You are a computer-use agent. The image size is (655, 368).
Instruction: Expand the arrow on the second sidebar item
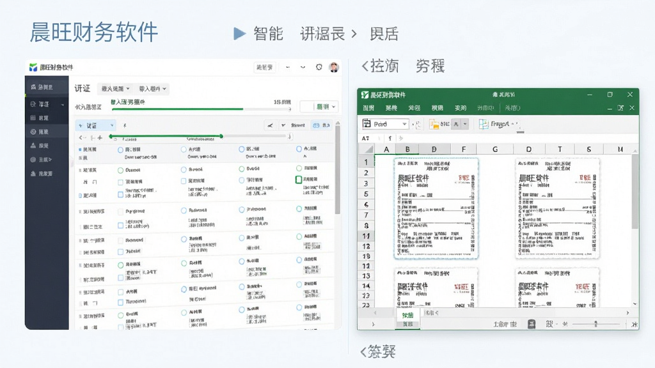pos(63,104)
